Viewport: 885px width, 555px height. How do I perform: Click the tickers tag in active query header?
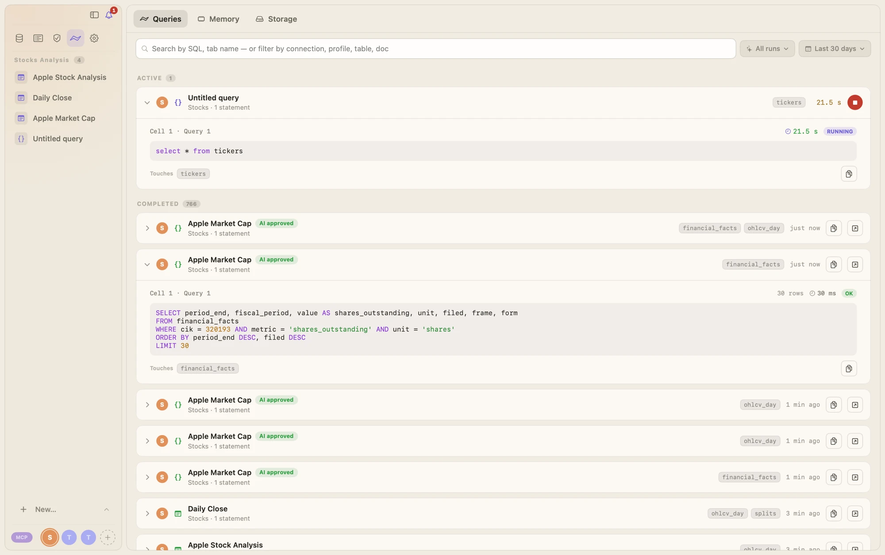(789, 103)
